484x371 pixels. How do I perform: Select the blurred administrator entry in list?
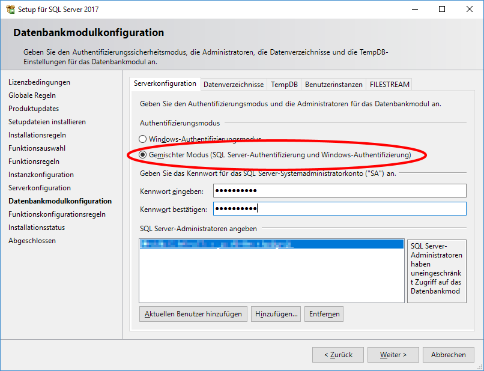(x=271, y=244)
